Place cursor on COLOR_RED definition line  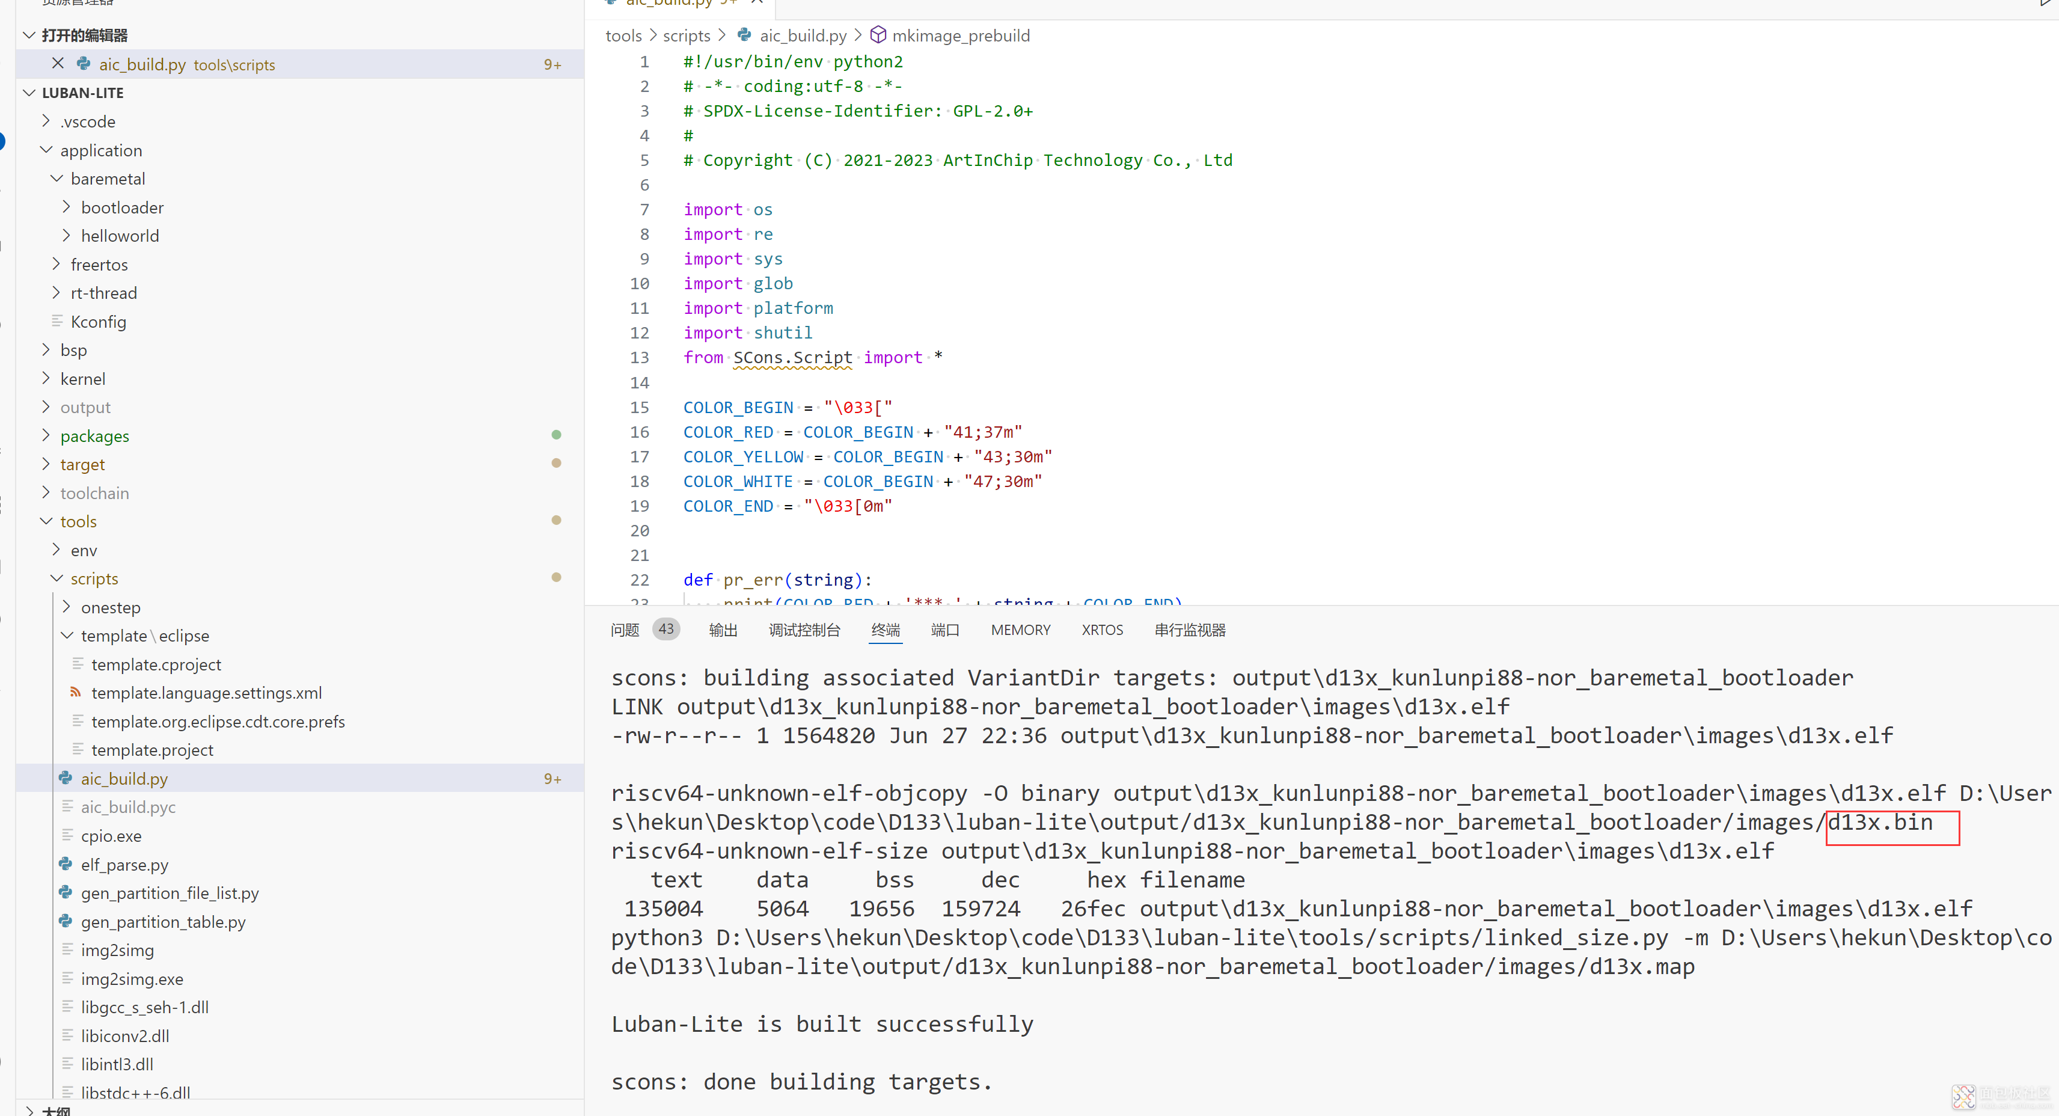click(852, 432)
